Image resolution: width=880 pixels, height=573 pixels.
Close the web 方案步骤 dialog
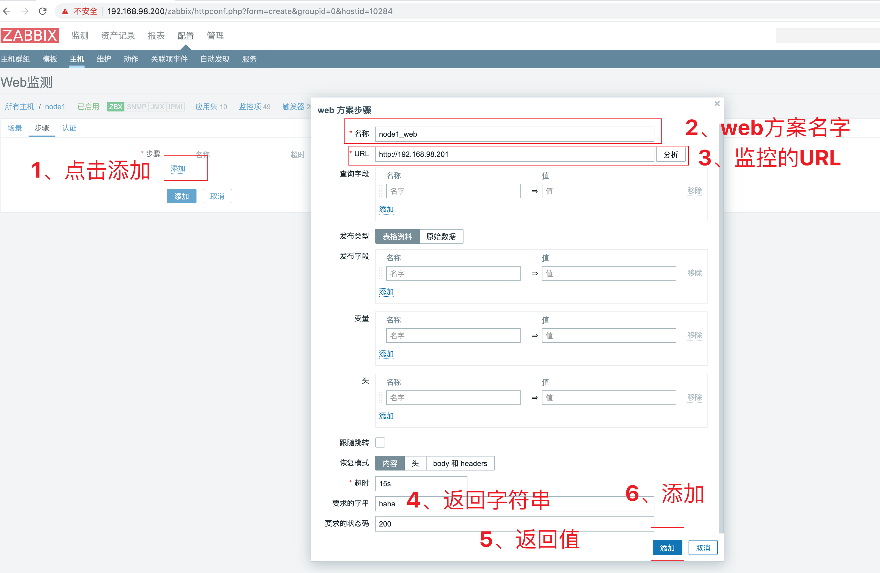pos(717,104)
